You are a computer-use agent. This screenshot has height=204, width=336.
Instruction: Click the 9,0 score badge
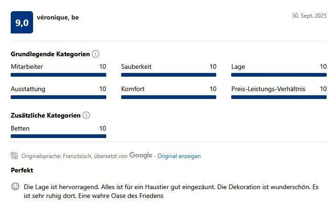[x=21, y=22]
